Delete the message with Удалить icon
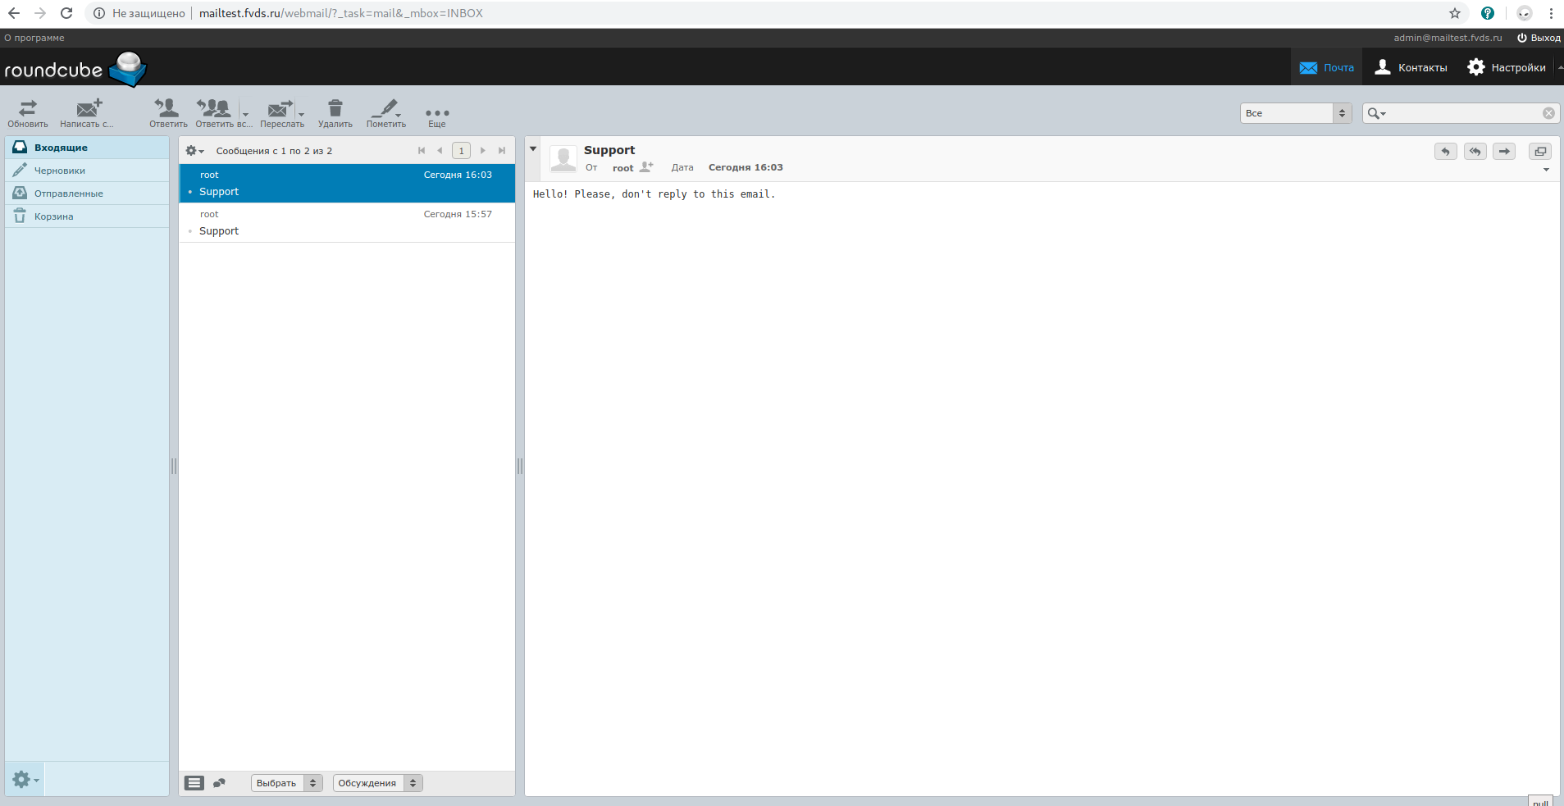The width and height of the screenshot is (1564, 806). (335, 112)
